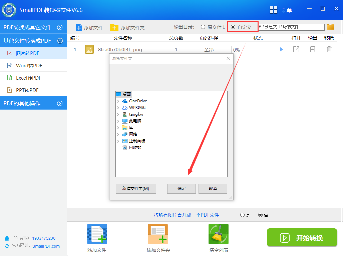Image resolution: width=343 pixels, height=256 pixels.
Task: Remove the file with the trash icon
Action: [329, 49]
